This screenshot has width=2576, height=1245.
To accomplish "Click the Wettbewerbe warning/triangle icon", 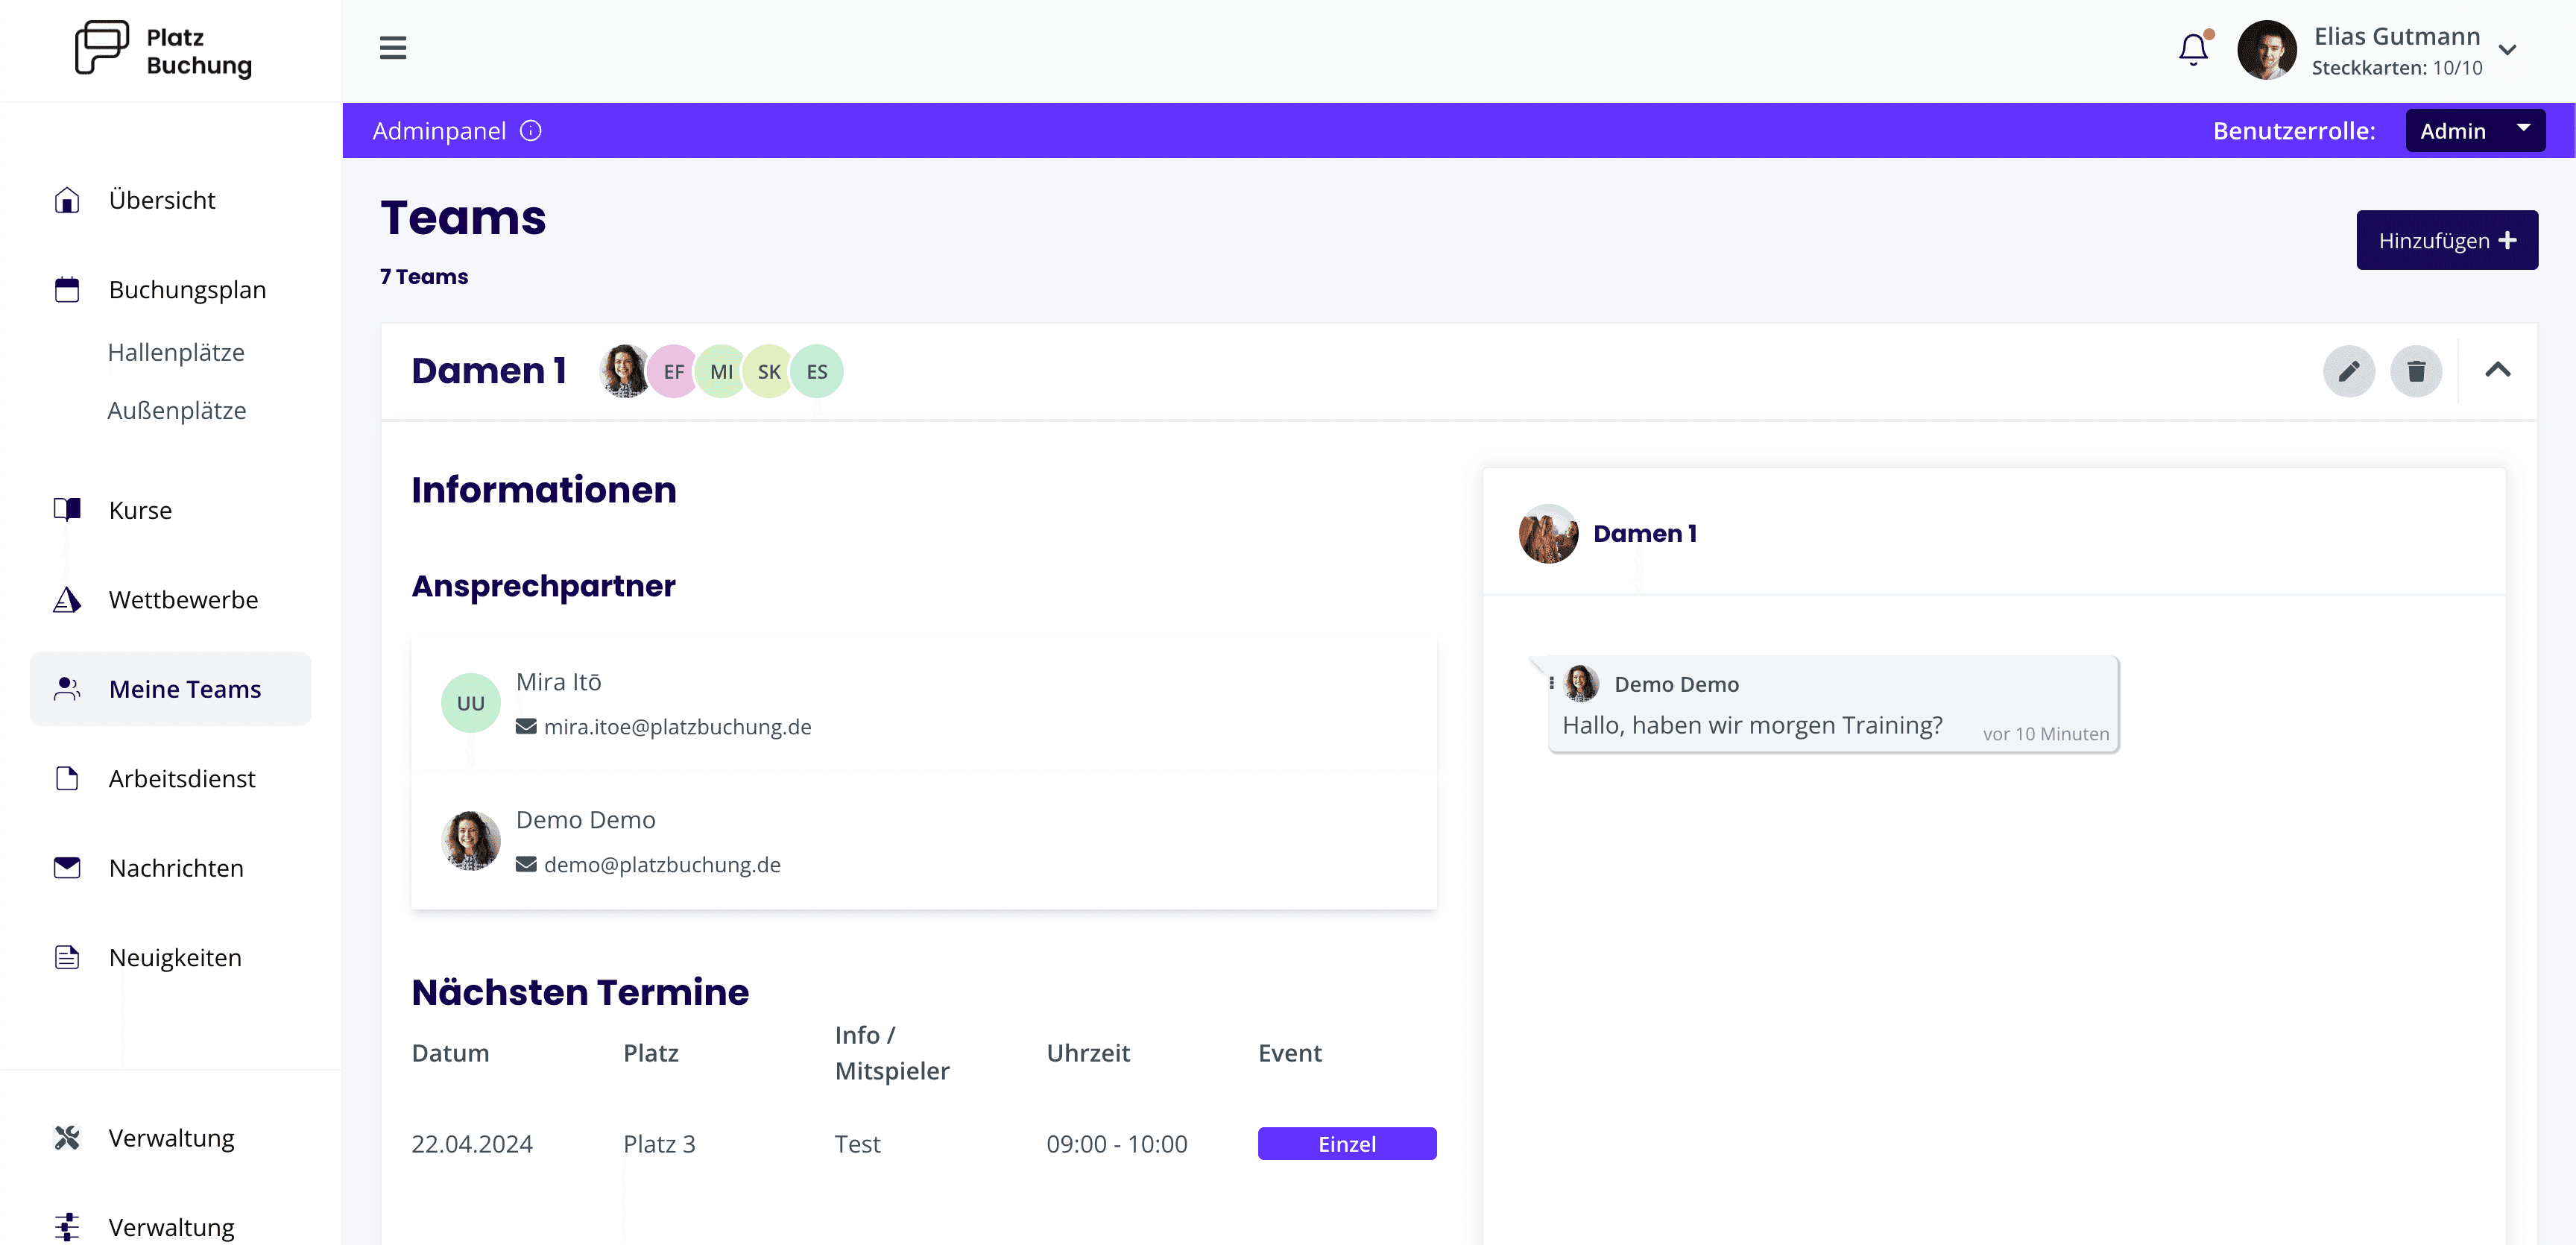I will pos(66,598).
